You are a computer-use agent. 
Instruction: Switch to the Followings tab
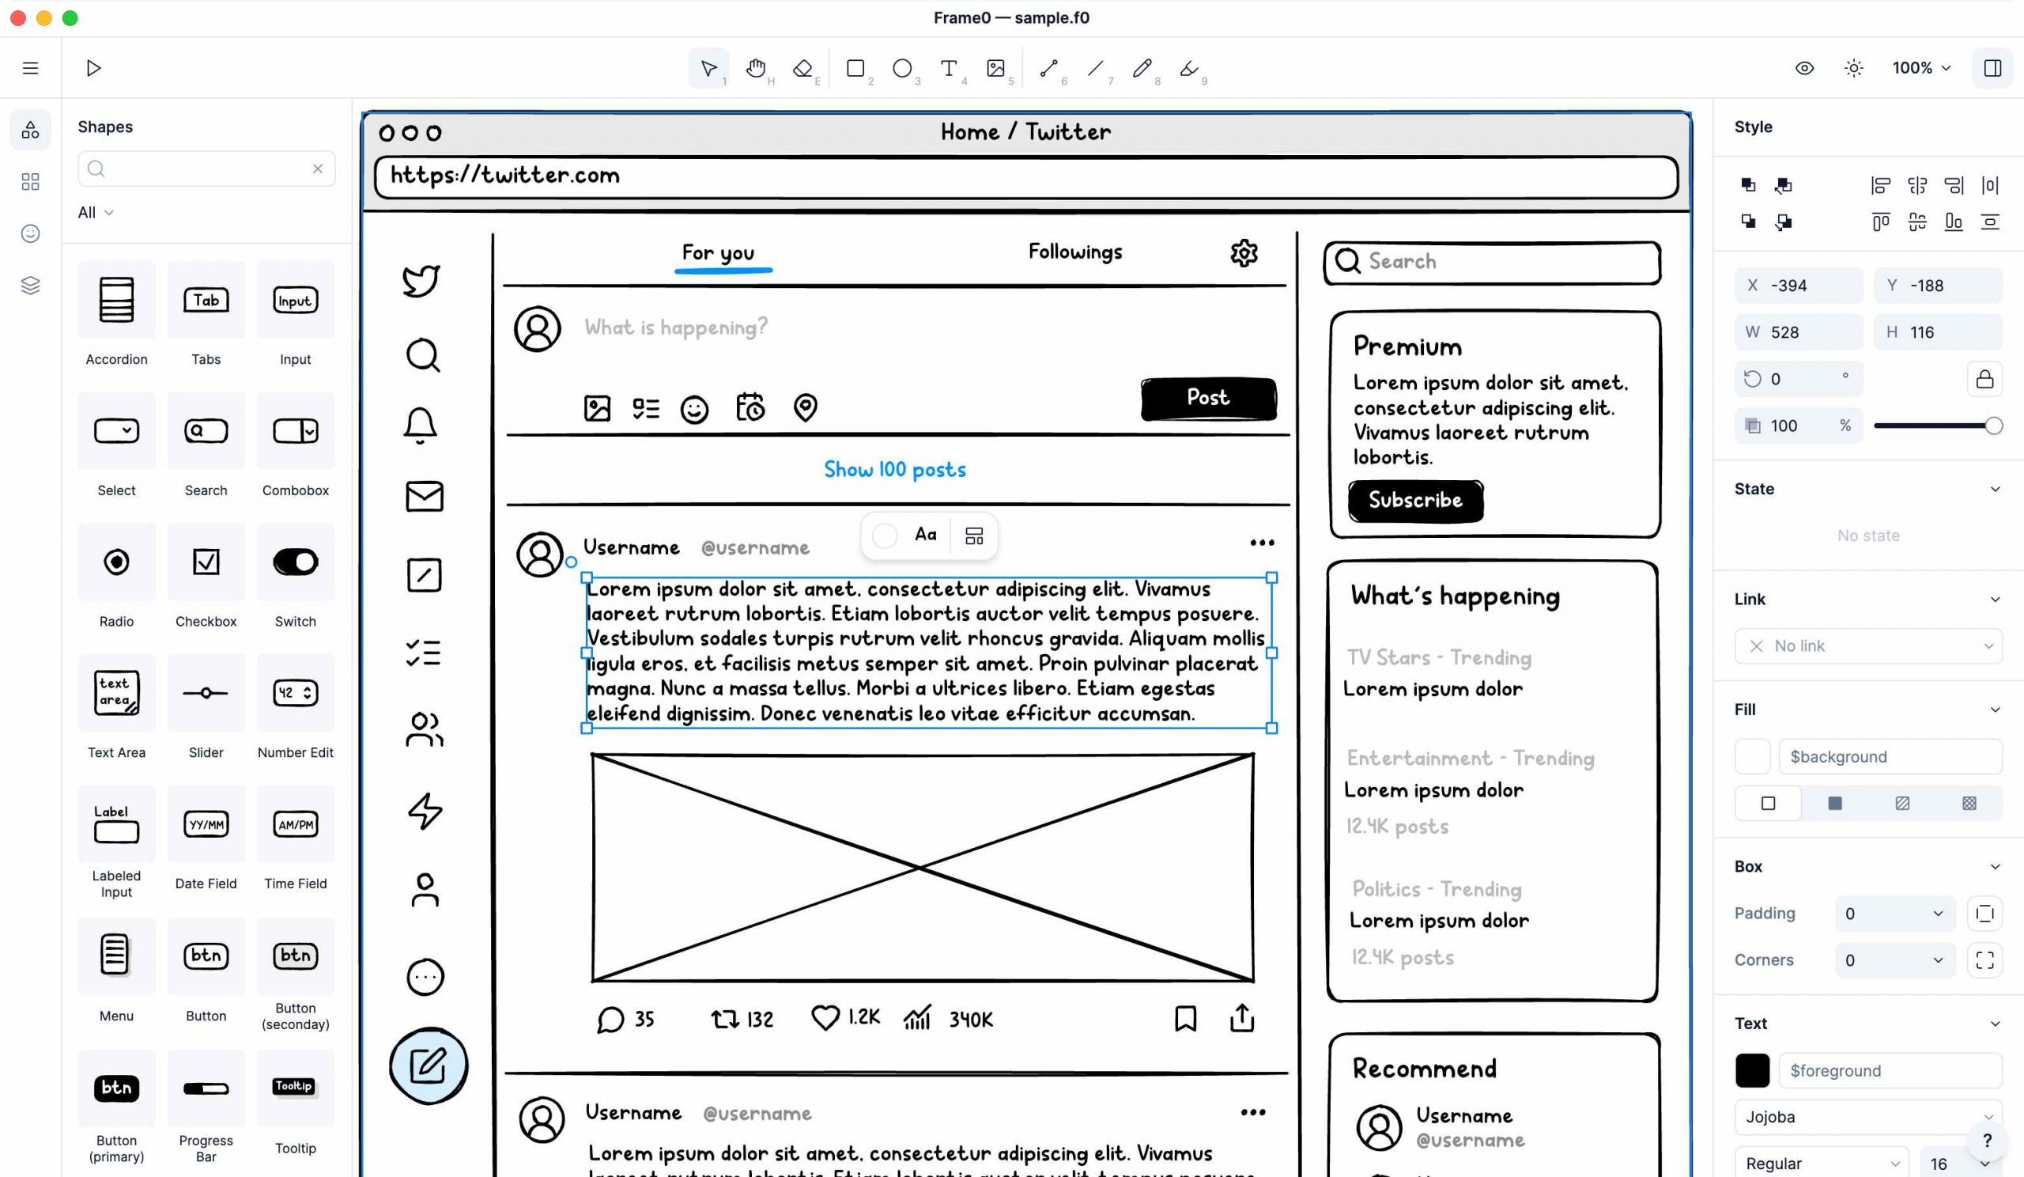[x=1075, y=251]
